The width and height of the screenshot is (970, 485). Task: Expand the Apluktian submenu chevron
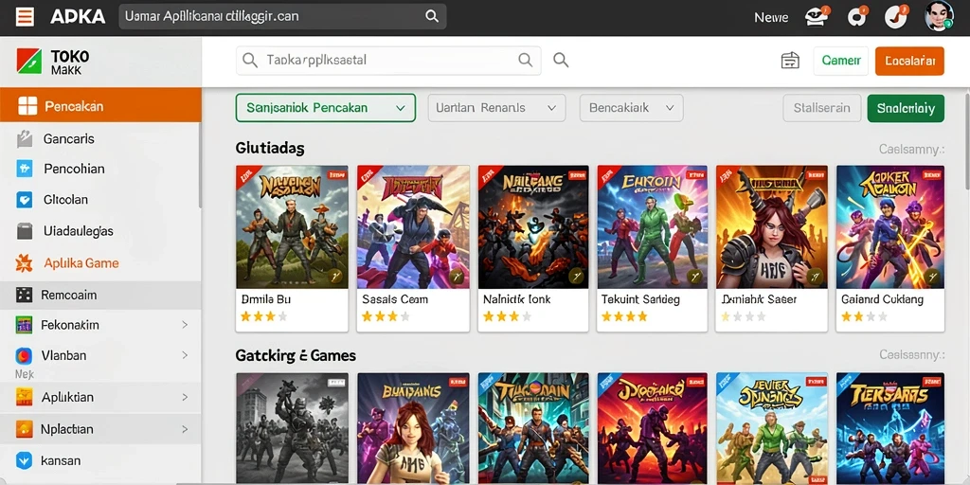point(185,397)
